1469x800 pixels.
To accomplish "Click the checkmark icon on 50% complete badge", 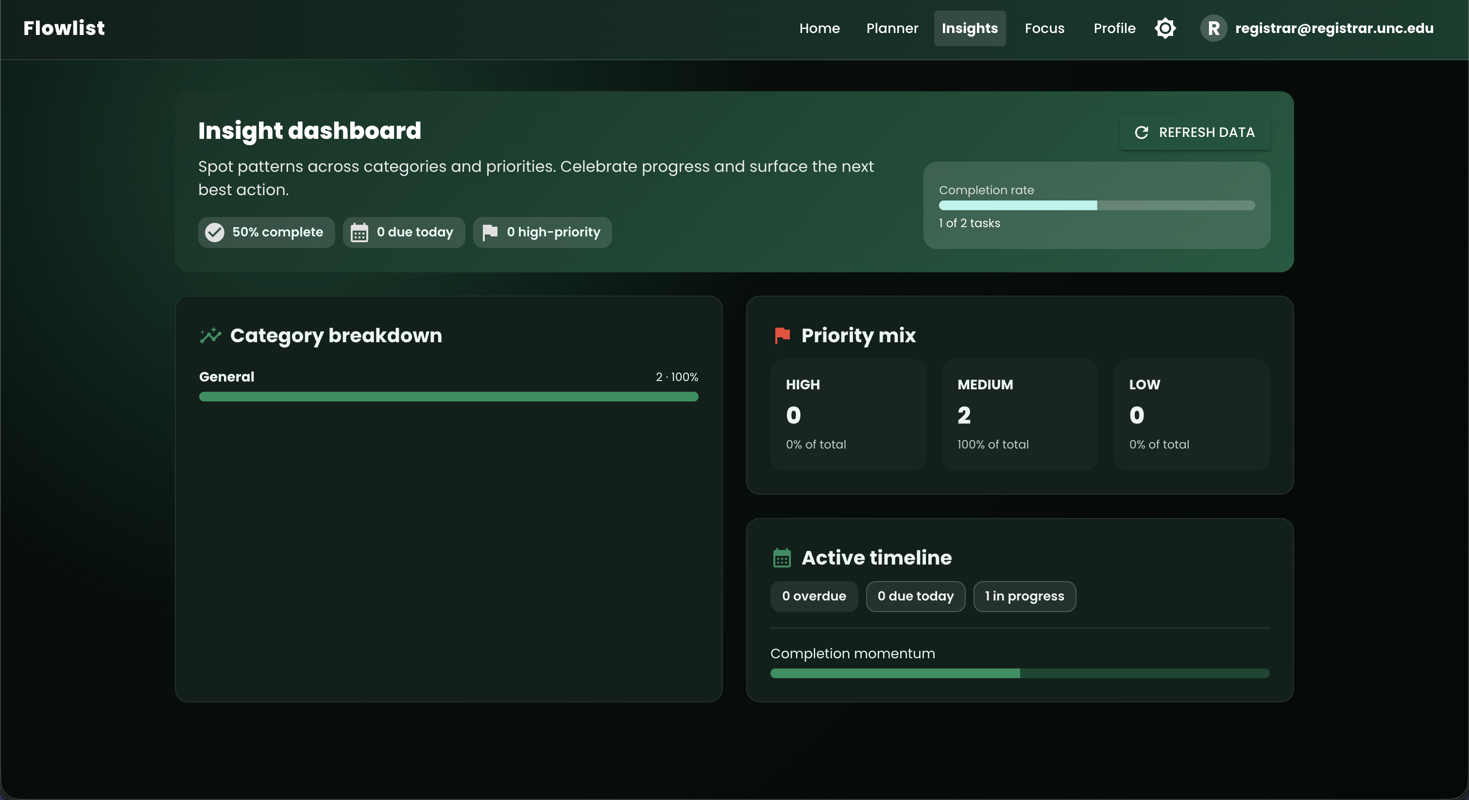I will (x=214, y=232).
